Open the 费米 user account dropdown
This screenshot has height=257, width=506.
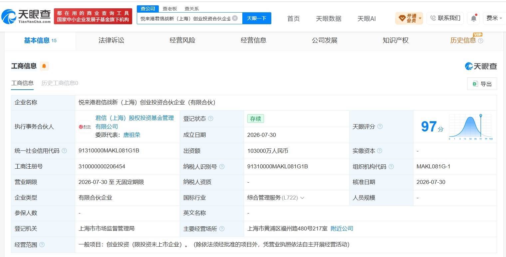(494, 18)
